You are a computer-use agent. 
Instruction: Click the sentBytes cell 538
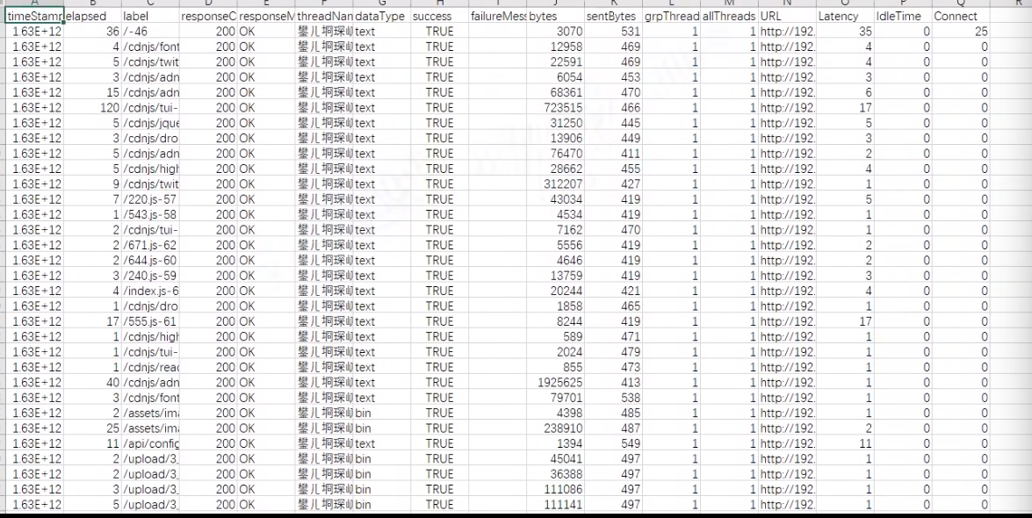[613, 398]
